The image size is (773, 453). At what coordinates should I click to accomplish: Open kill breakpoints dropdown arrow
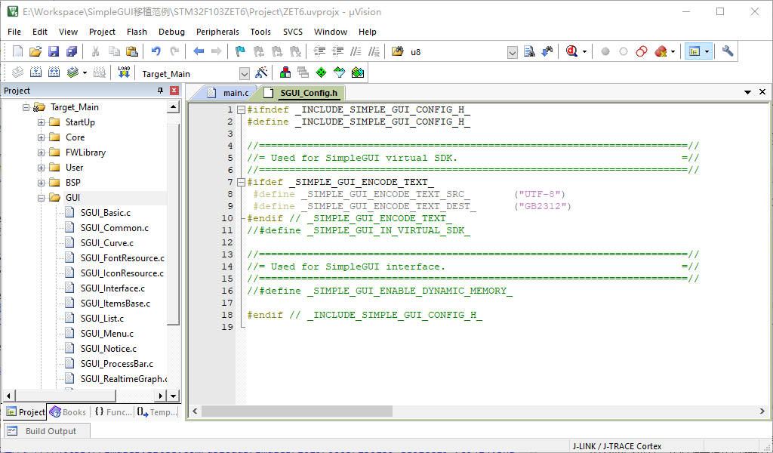pos(673,52)
